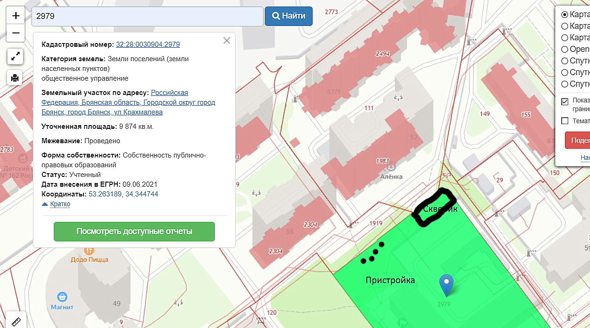This screenshot has height=328, width=590.
Task: Click the blue location pin on parcel 2979
Action: coord(446,285)
